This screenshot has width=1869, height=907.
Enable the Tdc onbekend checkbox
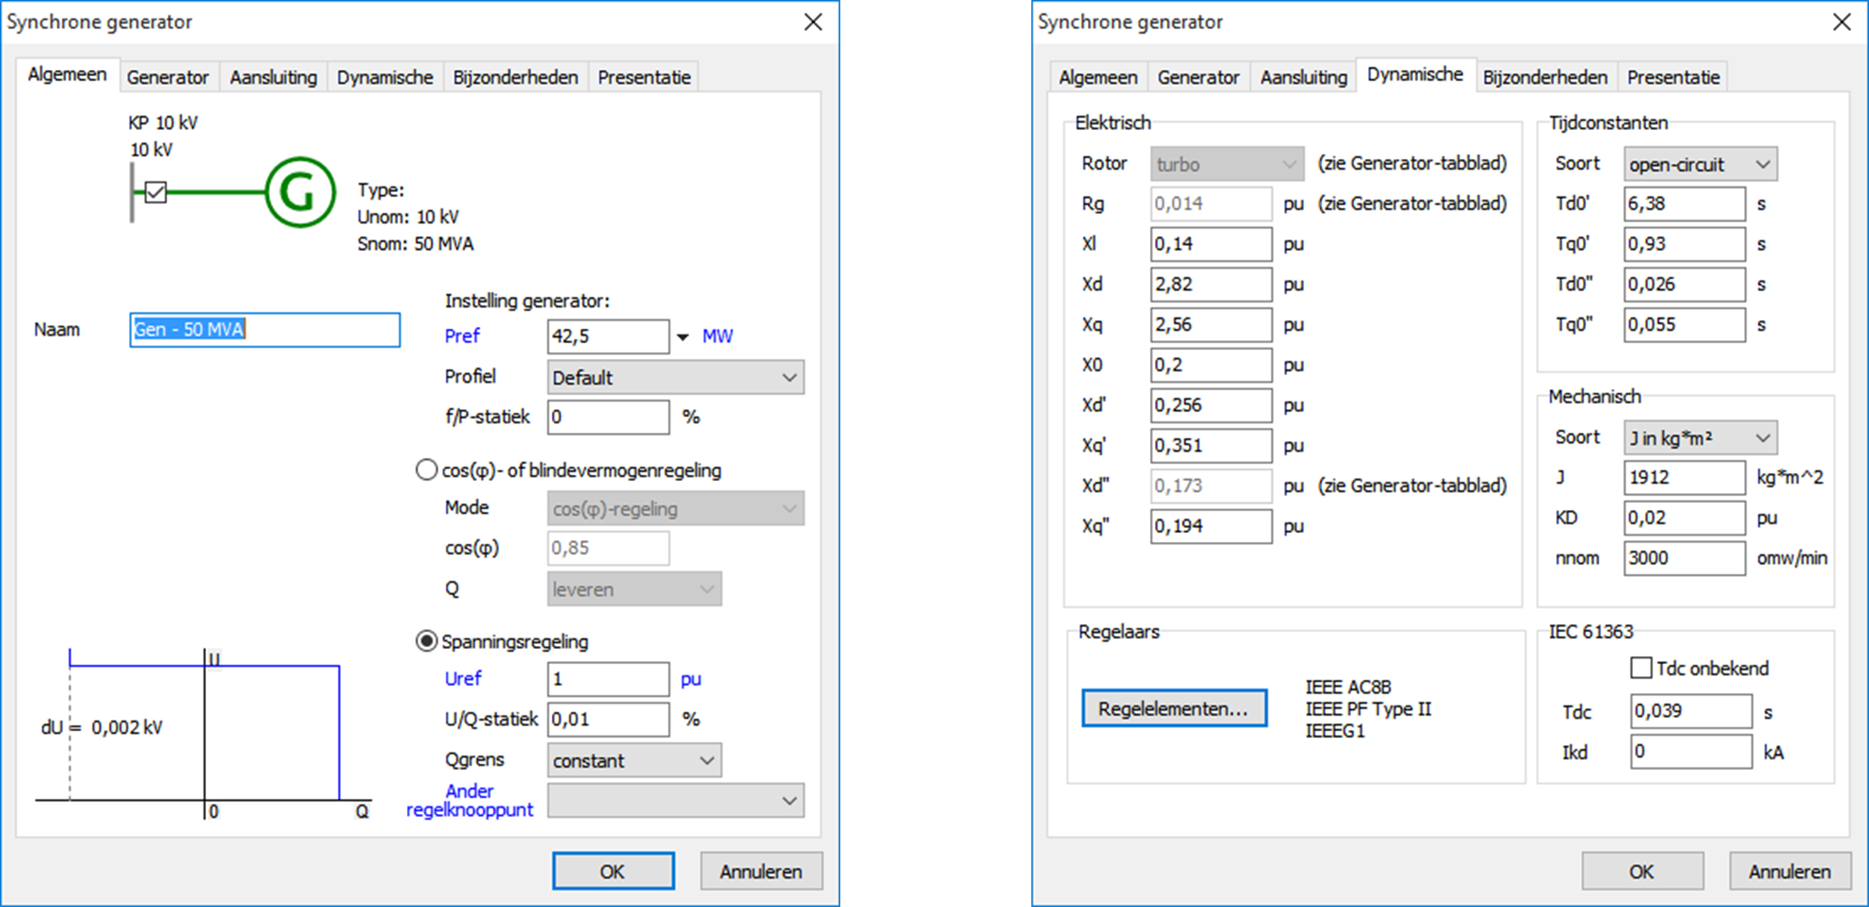point(1641,668)
